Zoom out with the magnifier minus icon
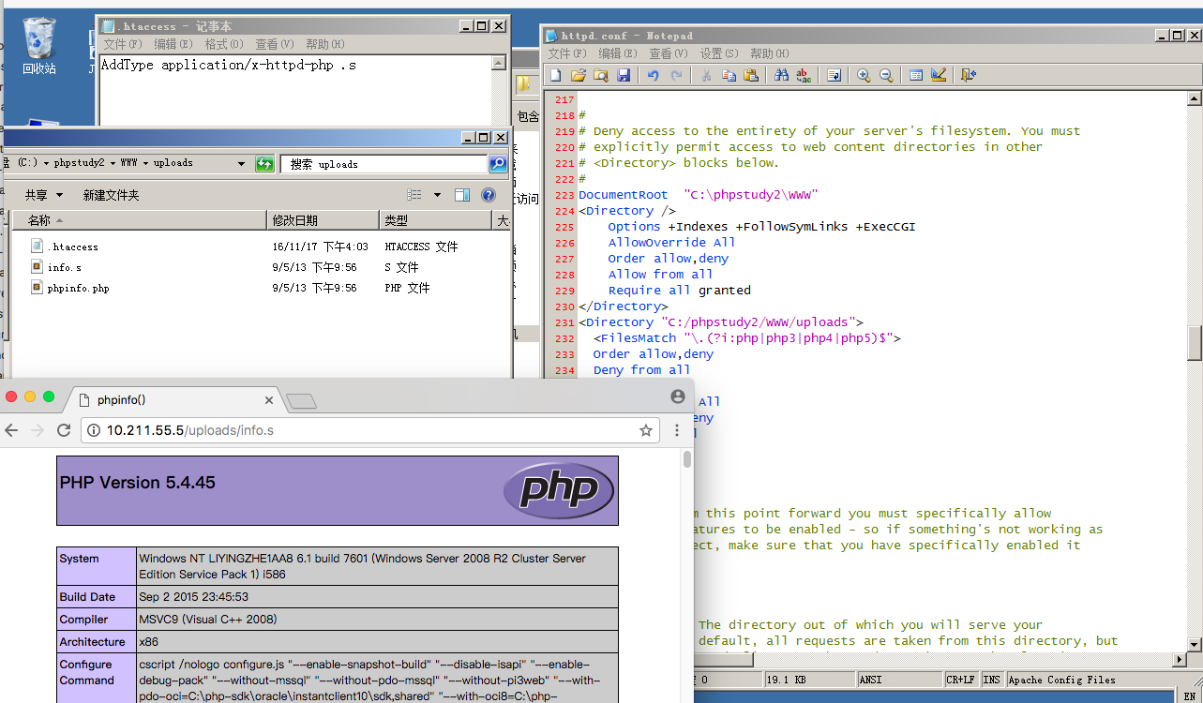Viewport: 1203px width, 703px height. click(886, 76)
